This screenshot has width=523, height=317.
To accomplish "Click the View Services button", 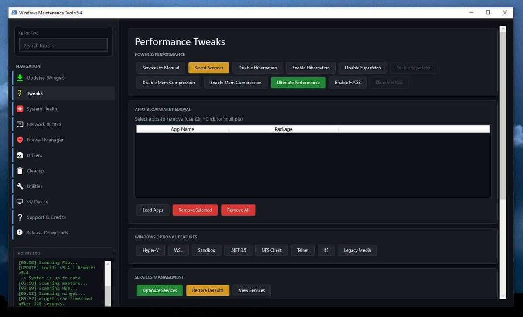I will [x=252, y=290].
